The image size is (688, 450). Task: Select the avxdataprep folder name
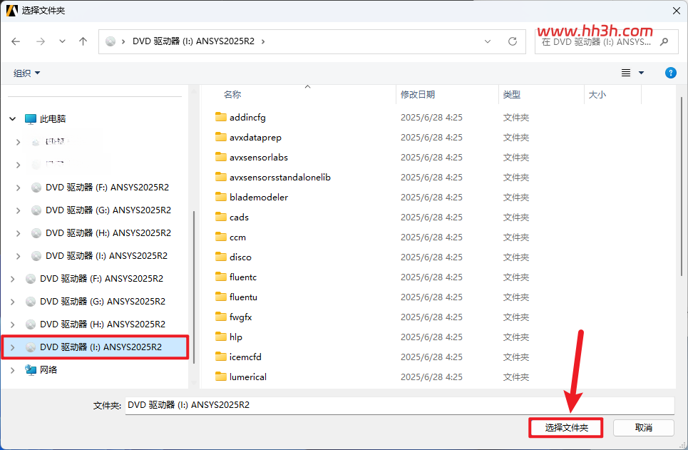tap(255, 138)
